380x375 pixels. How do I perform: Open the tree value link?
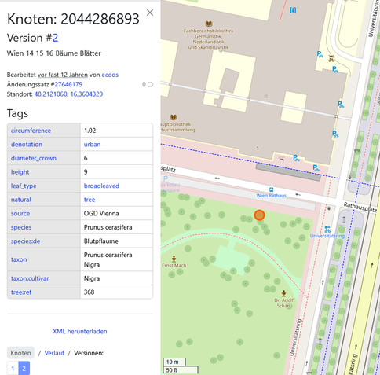click(x=90, y=200)
